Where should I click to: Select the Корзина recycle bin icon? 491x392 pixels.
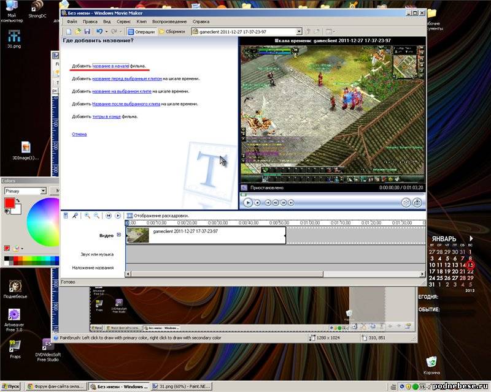click(x=431, y=365)
